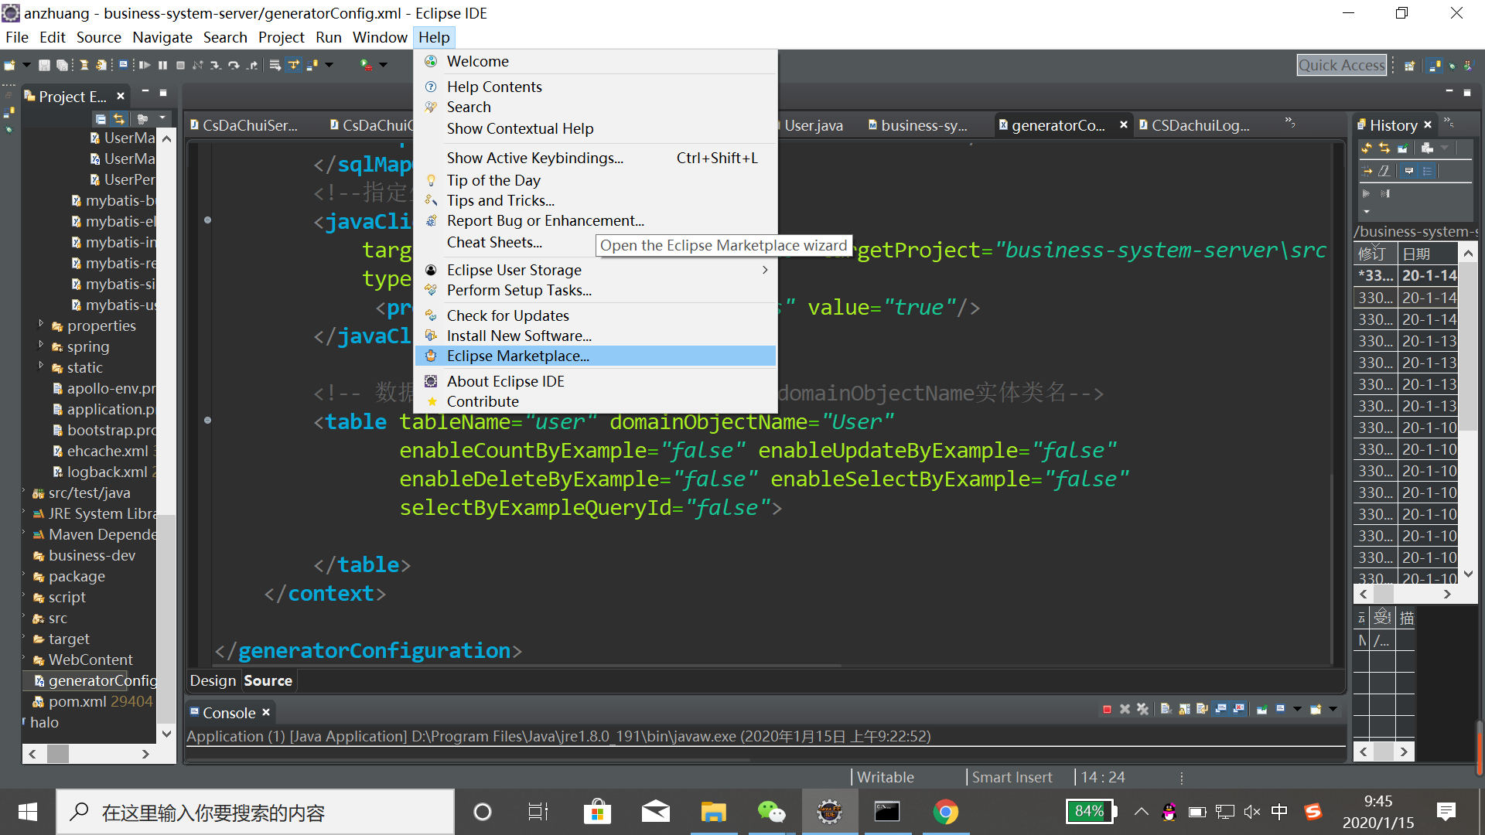This screenshot has height=835, width=1485.
Task: Click the Save All toolbar icon
Action: point(62,65)
